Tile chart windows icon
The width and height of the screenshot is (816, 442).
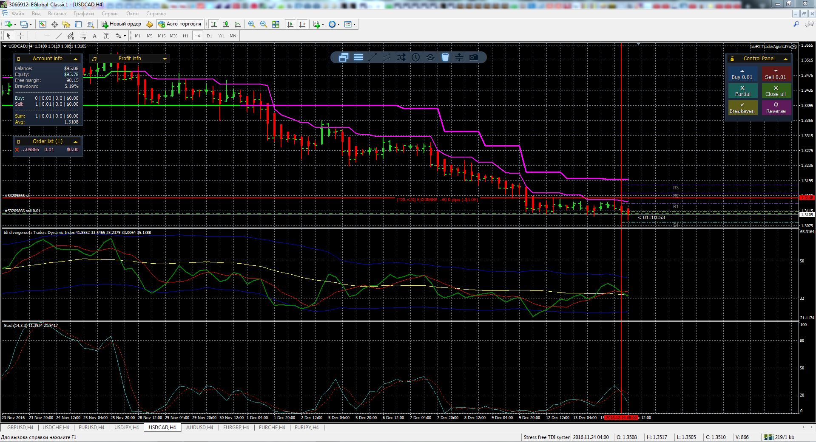point(276,24)
